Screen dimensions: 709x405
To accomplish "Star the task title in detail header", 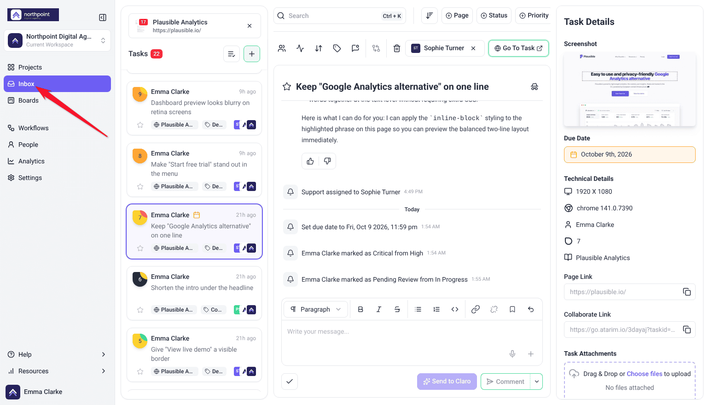I will pos(287,87).
